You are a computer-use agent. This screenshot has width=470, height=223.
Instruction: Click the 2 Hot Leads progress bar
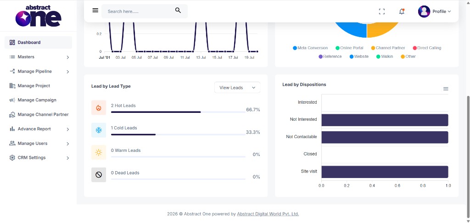[178, 112]
